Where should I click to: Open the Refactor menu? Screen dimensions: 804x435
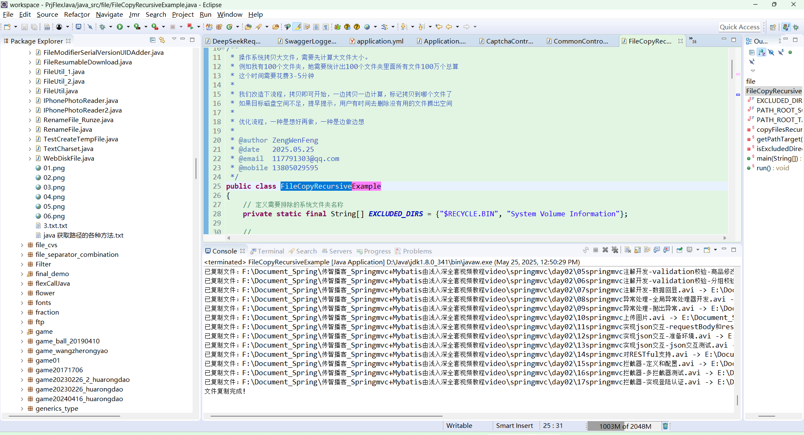[77, 15]
